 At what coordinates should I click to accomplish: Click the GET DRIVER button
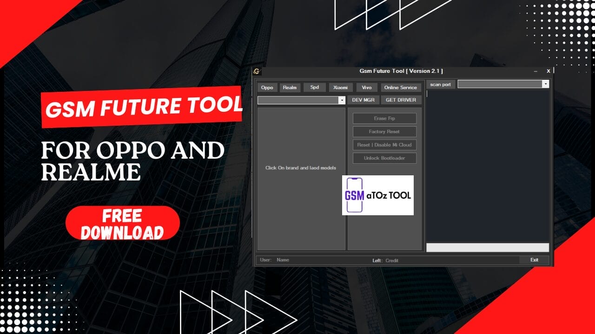(401, 100)
